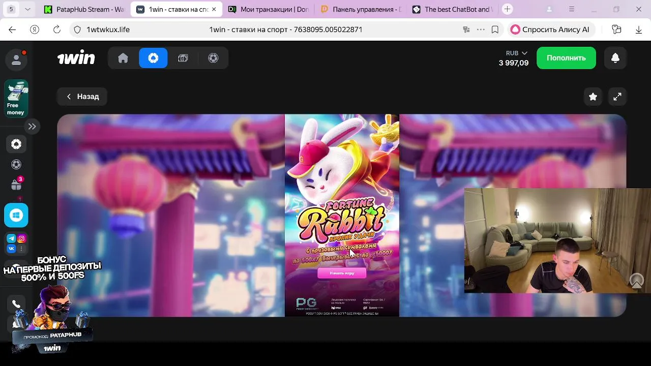Go back in the browser
Viewport: 651px width, 366px height.
pyautogui.click(x=12, y=29)
